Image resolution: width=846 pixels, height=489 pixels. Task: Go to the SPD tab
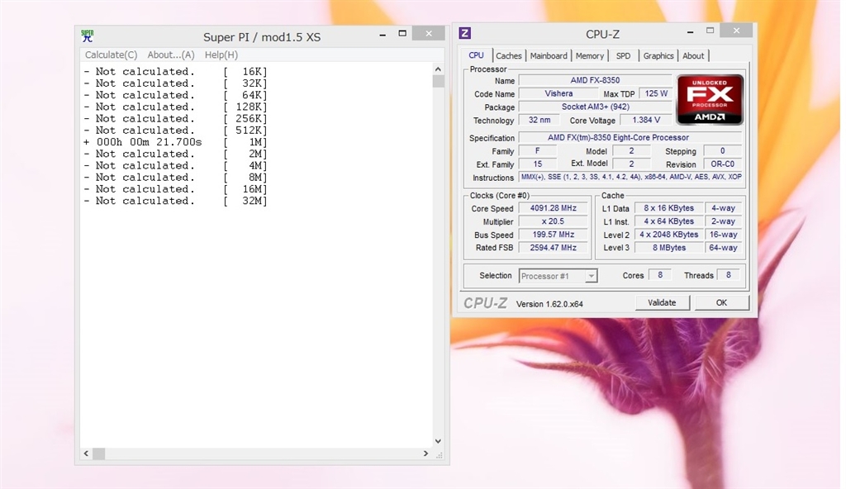point(623,56)
